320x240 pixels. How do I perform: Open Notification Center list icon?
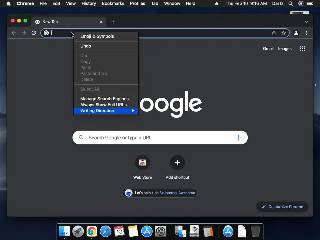tap(310, 3)
